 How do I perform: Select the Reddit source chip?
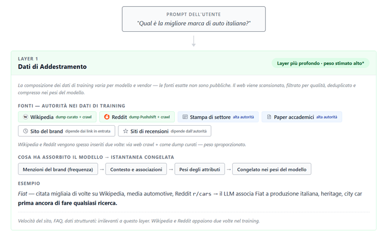[137, 117]
